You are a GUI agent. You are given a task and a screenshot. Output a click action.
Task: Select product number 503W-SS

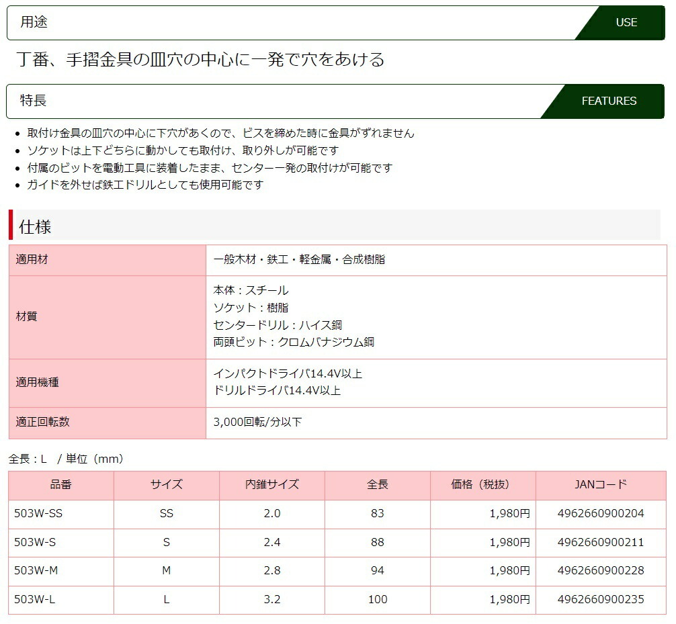(38, 514)
